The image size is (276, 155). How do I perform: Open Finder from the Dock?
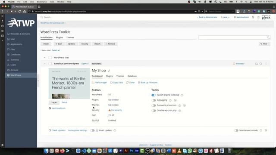pos(46,151)
